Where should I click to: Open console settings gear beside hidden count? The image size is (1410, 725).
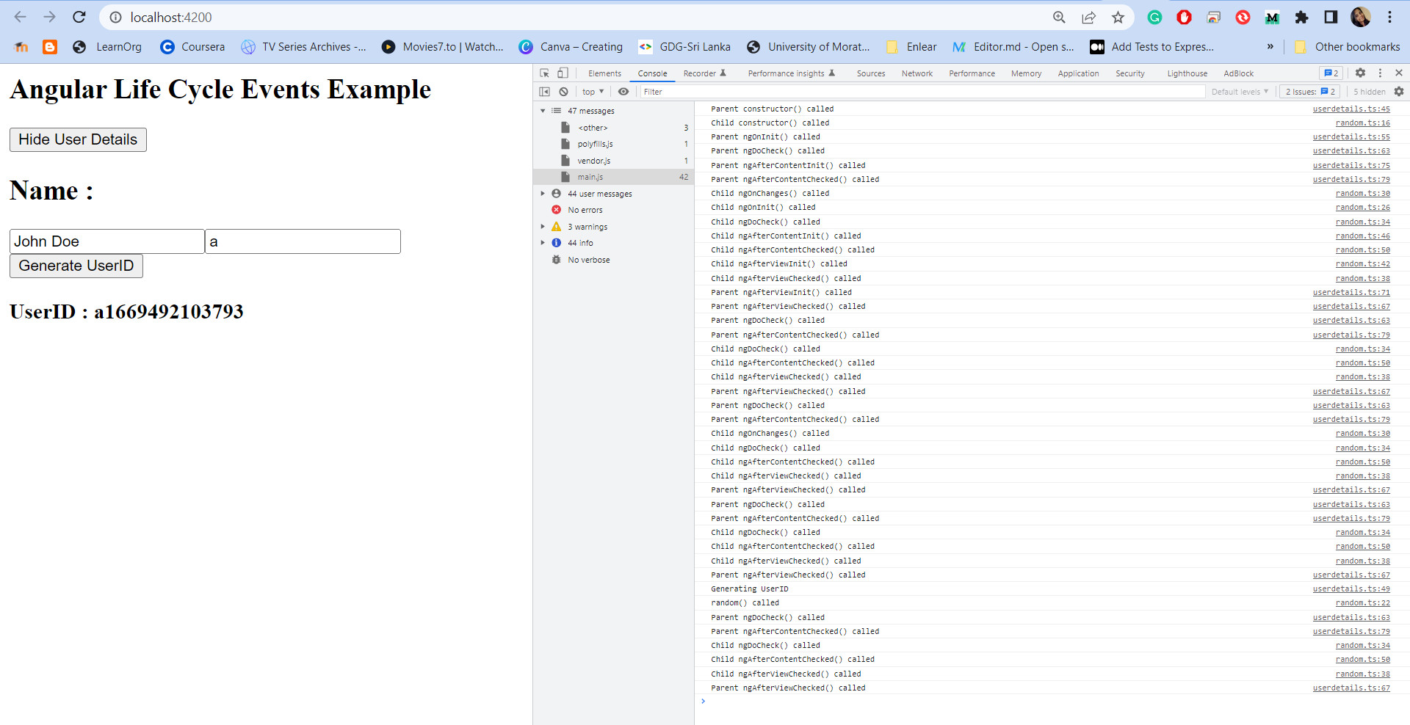pos(1399,92)
